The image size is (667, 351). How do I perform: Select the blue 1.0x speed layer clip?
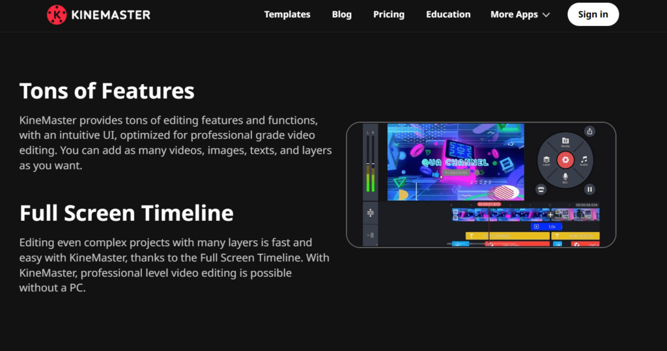tap(546, 227)
